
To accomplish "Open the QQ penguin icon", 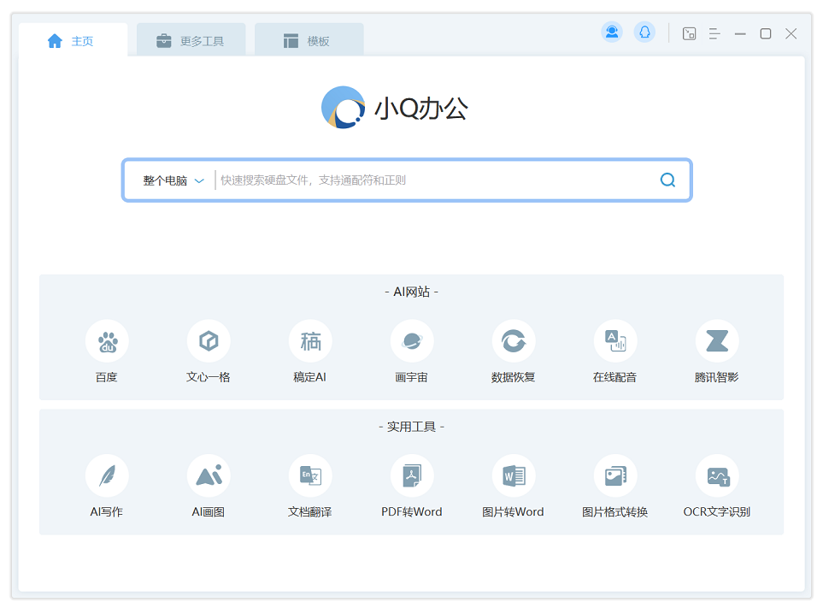I will (x=644, y=32).
